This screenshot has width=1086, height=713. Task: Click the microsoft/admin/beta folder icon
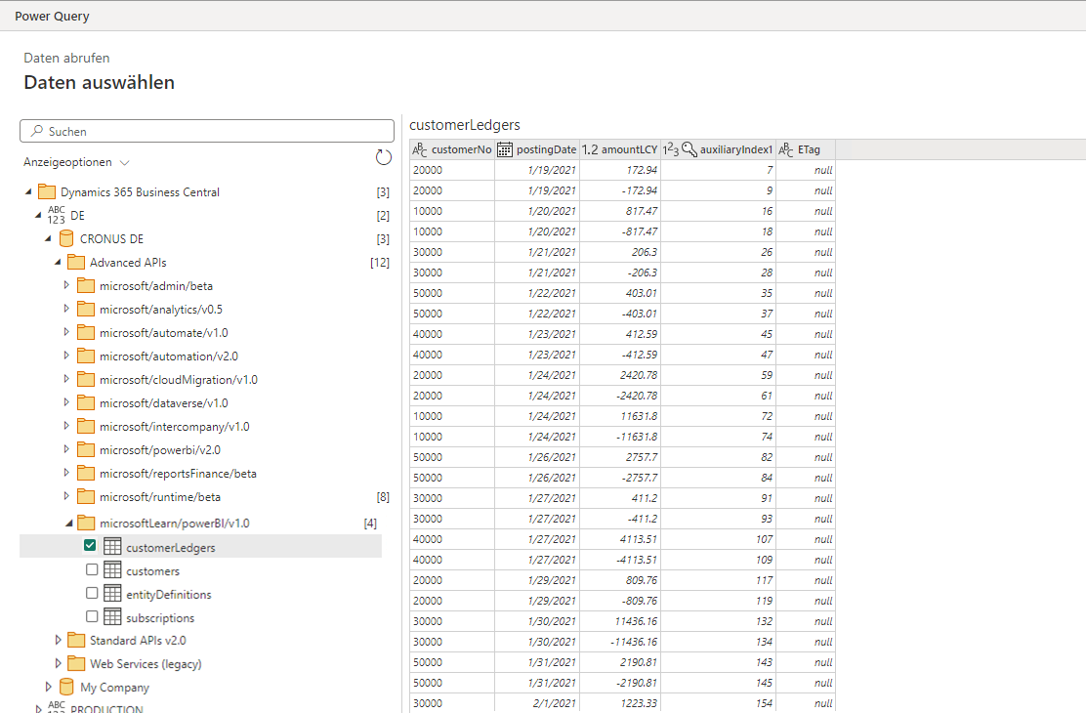tap(86, 285)
